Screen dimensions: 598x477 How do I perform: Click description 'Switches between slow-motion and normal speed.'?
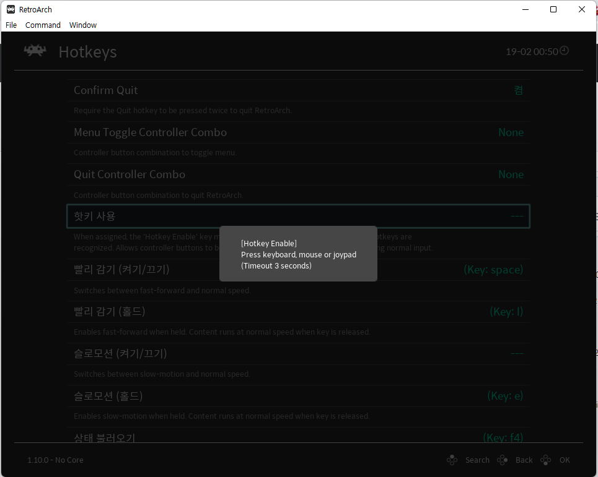click(x=162, y=374)
